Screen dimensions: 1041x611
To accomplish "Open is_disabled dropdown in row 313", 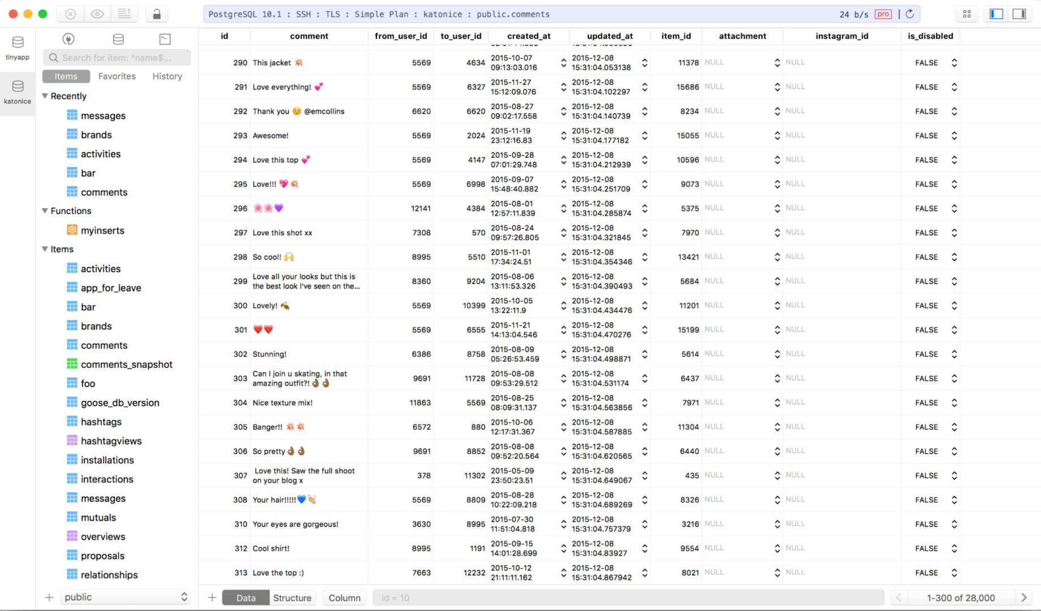I will [x=954, y=573].
